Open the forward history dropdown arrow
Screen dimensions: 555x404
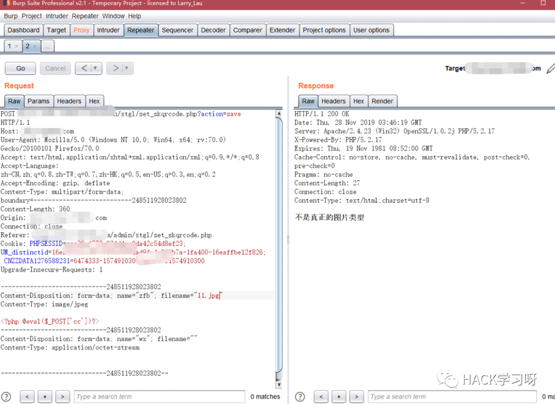(127, 68)
